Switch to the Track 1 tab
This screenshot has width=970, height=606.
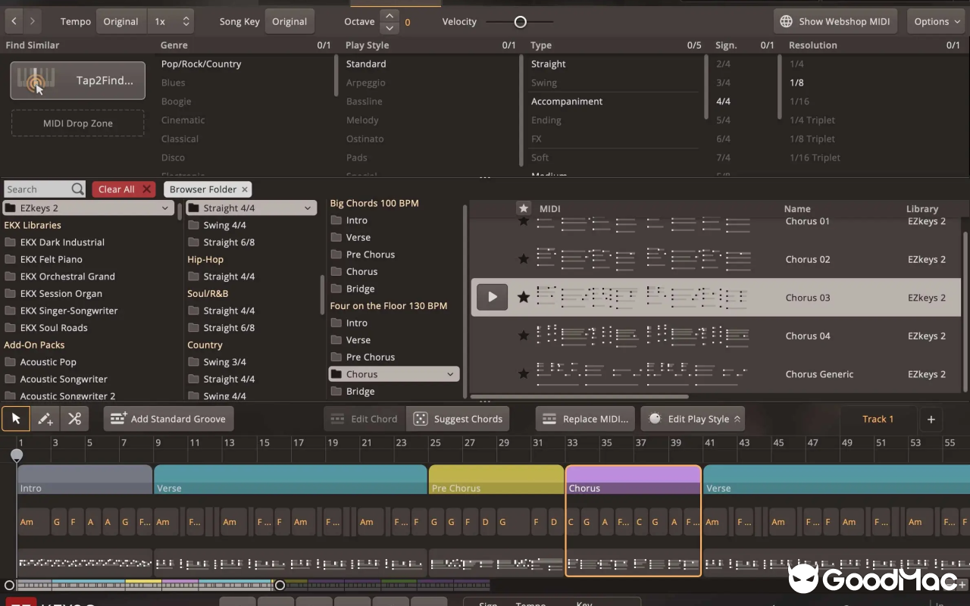point(877,418)
